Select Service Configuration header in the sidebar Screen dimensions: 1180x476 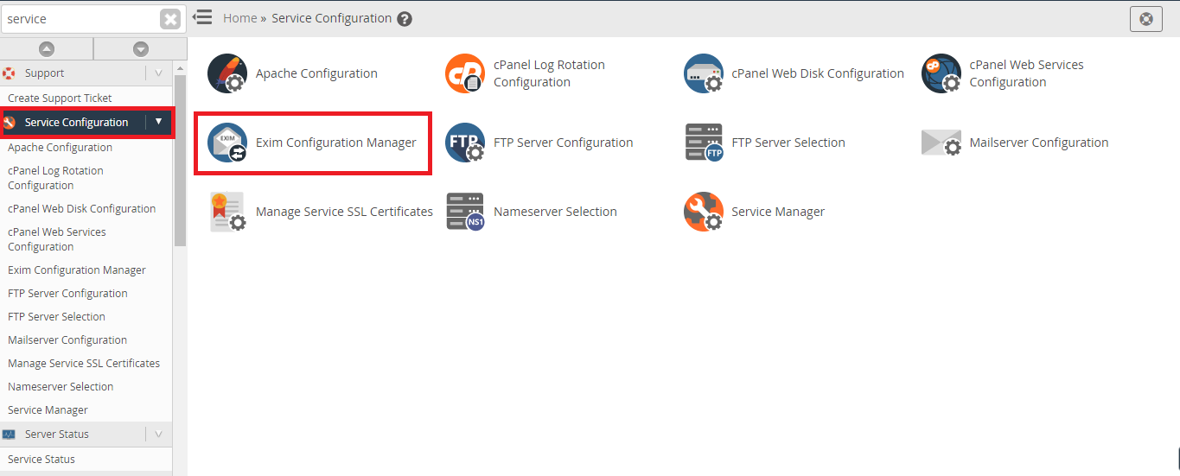76,123
